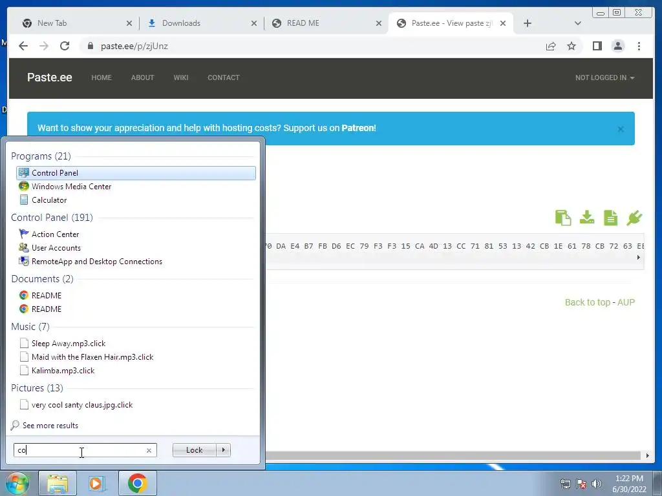Open a new browser tab
The width and height of the screenshot is (662, 496).
click(x=528, y=23)
